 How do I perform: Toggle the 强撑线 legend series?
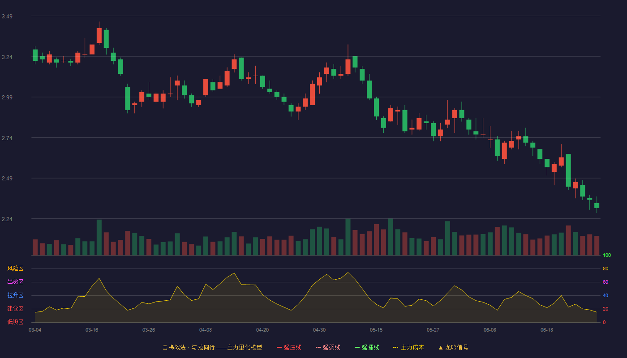tap(367, 347)
